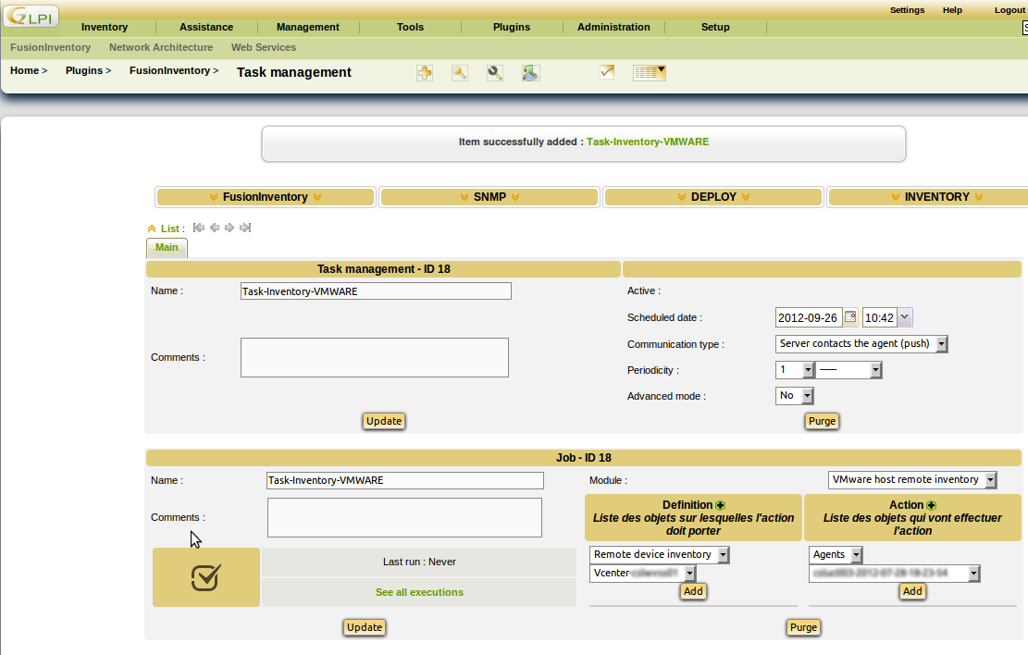Image resolution: width=1028 pixels, height=655 pixels.
Task: Click left chevron of FusionInventory menu bar
Action: tap(213, 197)
